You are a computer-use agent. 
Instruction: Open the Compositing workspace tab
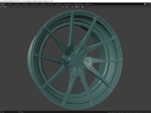coord(68,4)
